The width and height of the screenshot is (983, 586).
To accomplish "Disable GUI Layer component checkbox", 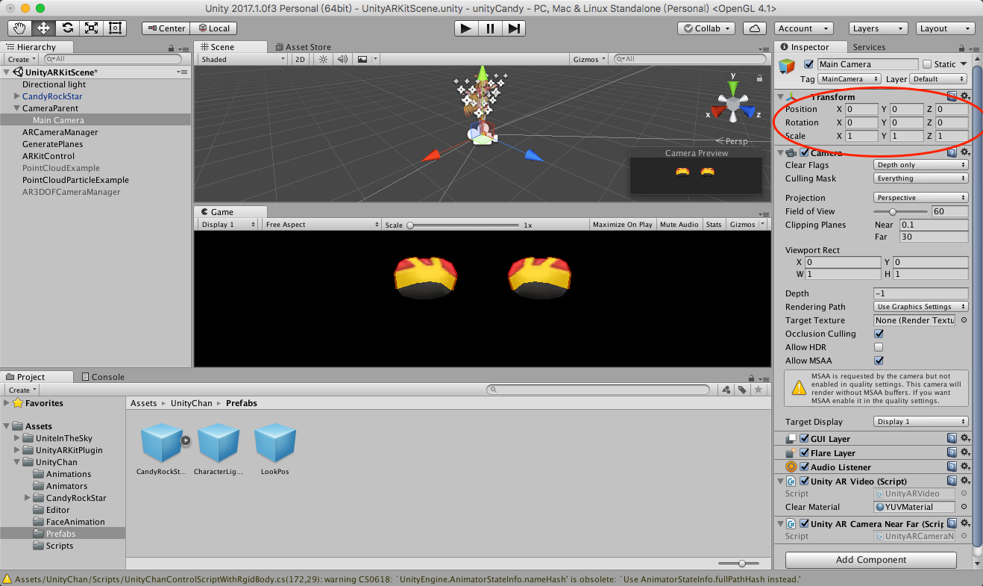I will pos(804,439).
